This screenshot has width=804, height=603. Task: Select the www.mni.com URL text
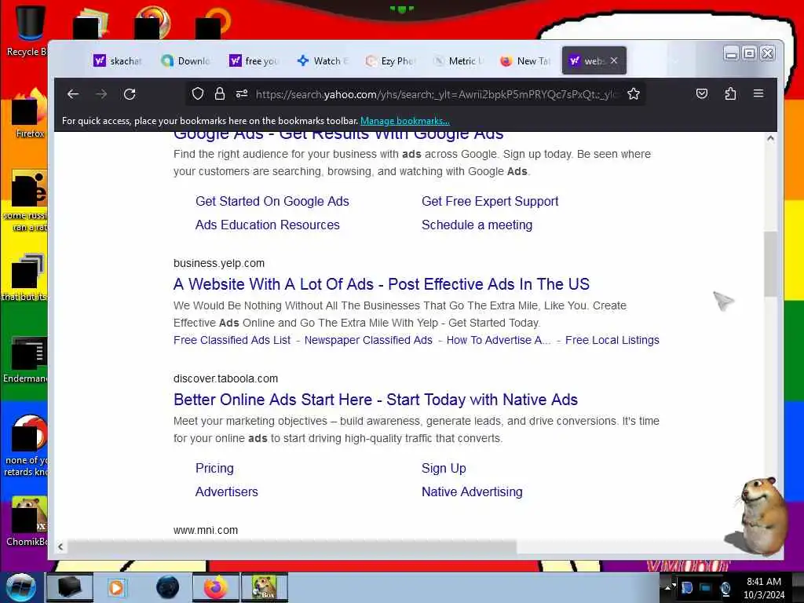click(206, 530)
